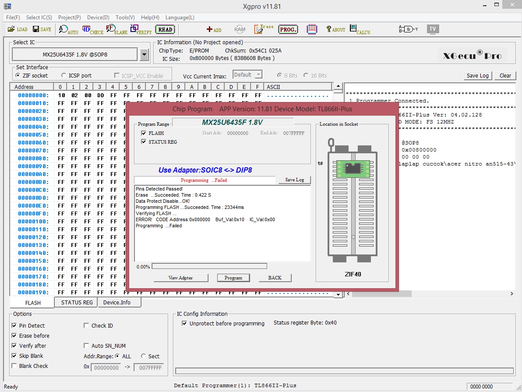522x392 pixels.
Task: Switch to the FLASH tab
Action: pos(32,303)
